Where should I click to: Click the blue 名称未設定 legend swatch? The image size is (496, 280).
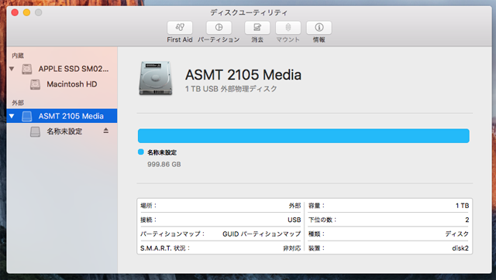(x=141, y=152)
